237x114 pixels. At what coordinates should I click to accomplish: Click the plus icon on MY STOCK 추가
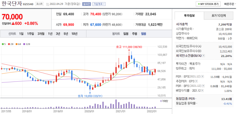pyautogui.click(x=199, y=4)
